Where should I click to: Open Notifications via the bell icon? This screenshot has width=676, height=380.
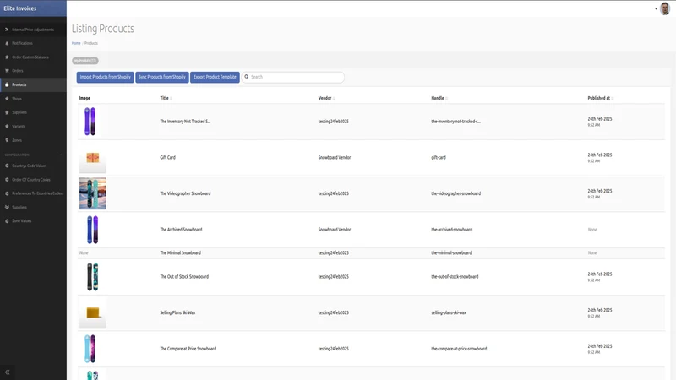[x=7, y=43]
